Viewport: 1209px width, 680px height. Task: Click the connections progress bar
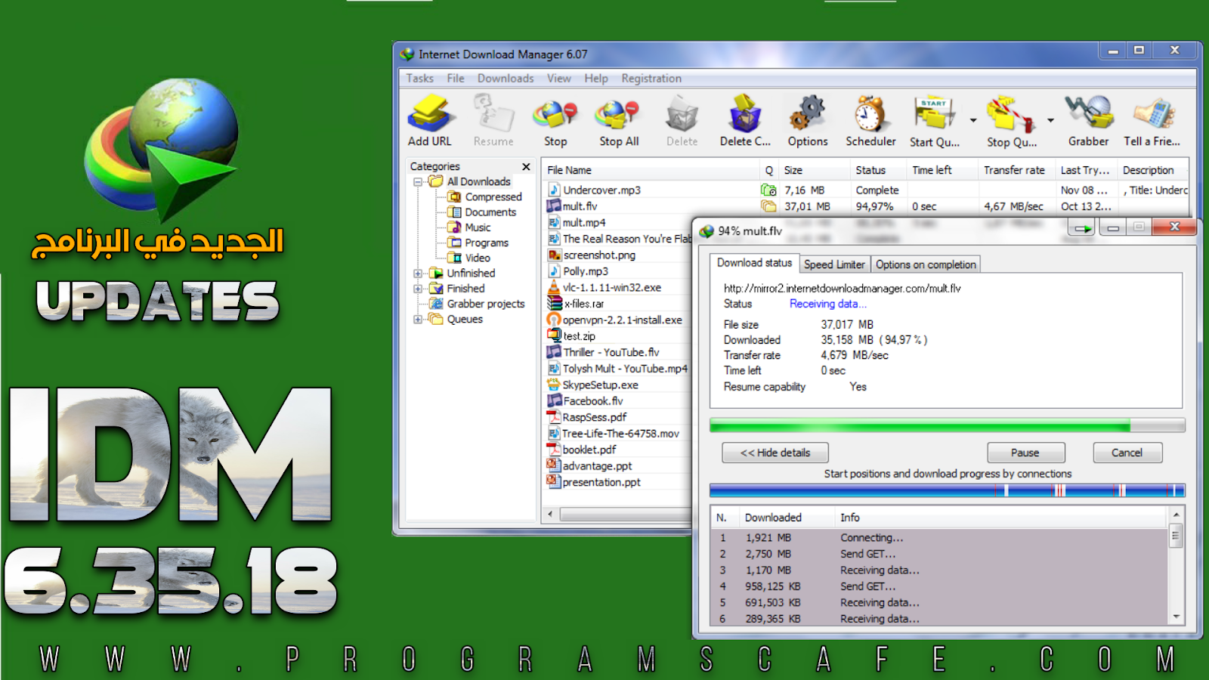point(947,490)
